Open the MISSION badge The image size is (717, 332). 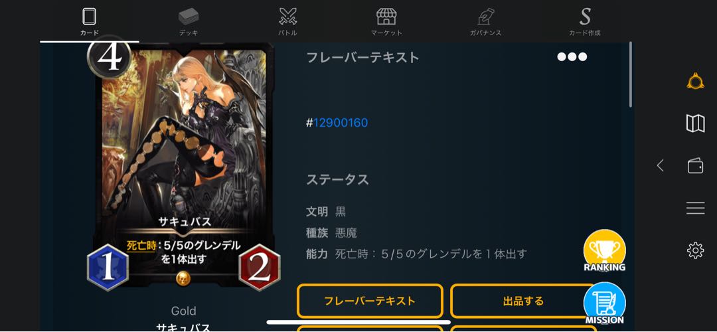[605, 303]
